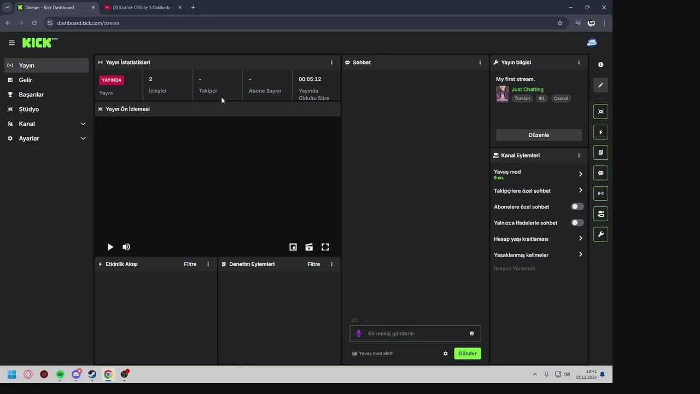Open the Windows Start menu
700x394 pixels.
click(x=11, y=374)
